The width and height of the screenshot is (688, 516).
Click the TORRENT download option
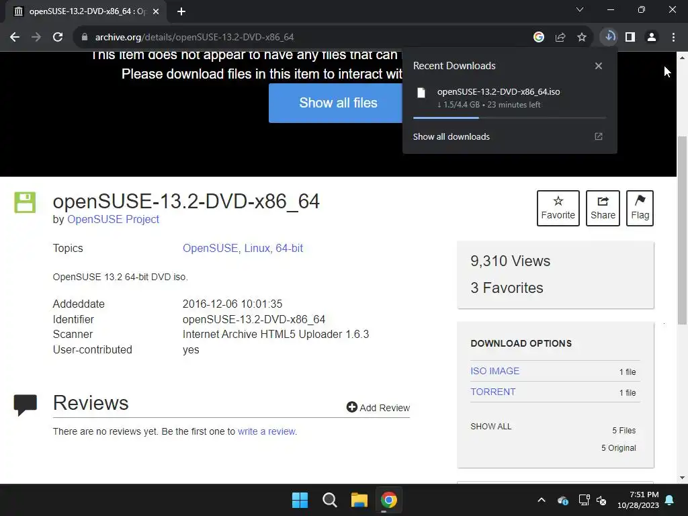click(492, 392)
